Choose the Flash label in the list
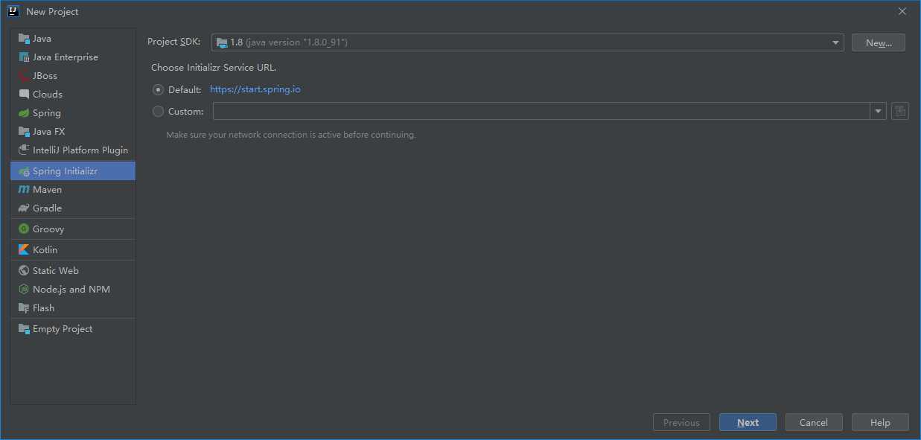Viewport: 921px width, 440px height. click(43, 308)
